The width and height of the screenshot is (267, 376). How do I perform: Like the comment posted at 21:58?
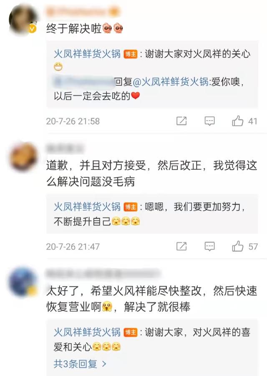pyautogui.click(x=237, y=121)
